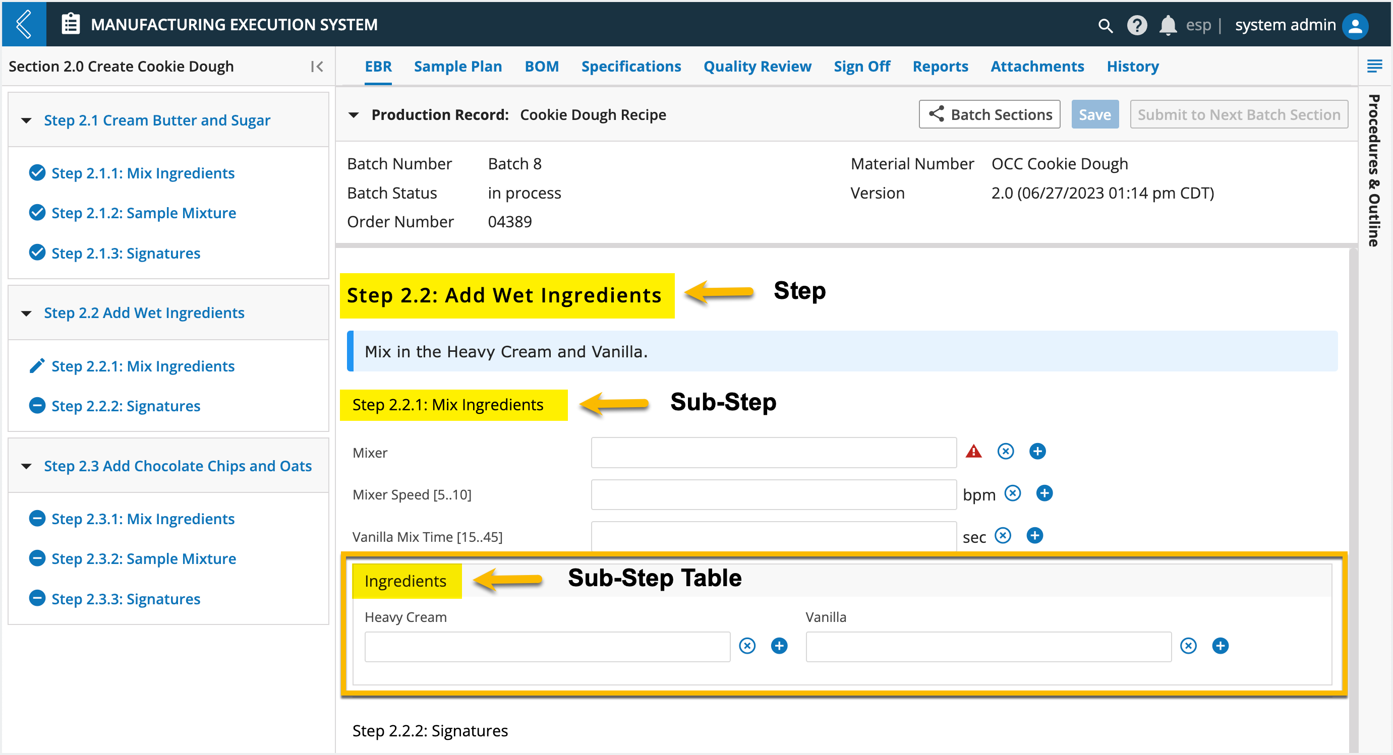The width and height of the screenshot is (1393, 755).
Task: Open Step 2.3.1: Mix Ingredients link
Action: pyautogui.click(x=143, y=519)
